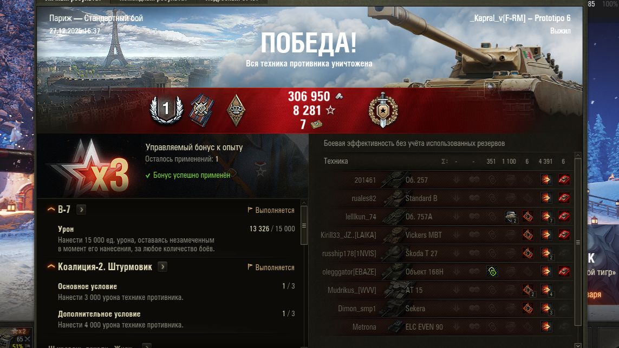Select the Mudrikus_[WVV] AT 15 row
This screenshot has width=619, height=348.
[447, 290]
